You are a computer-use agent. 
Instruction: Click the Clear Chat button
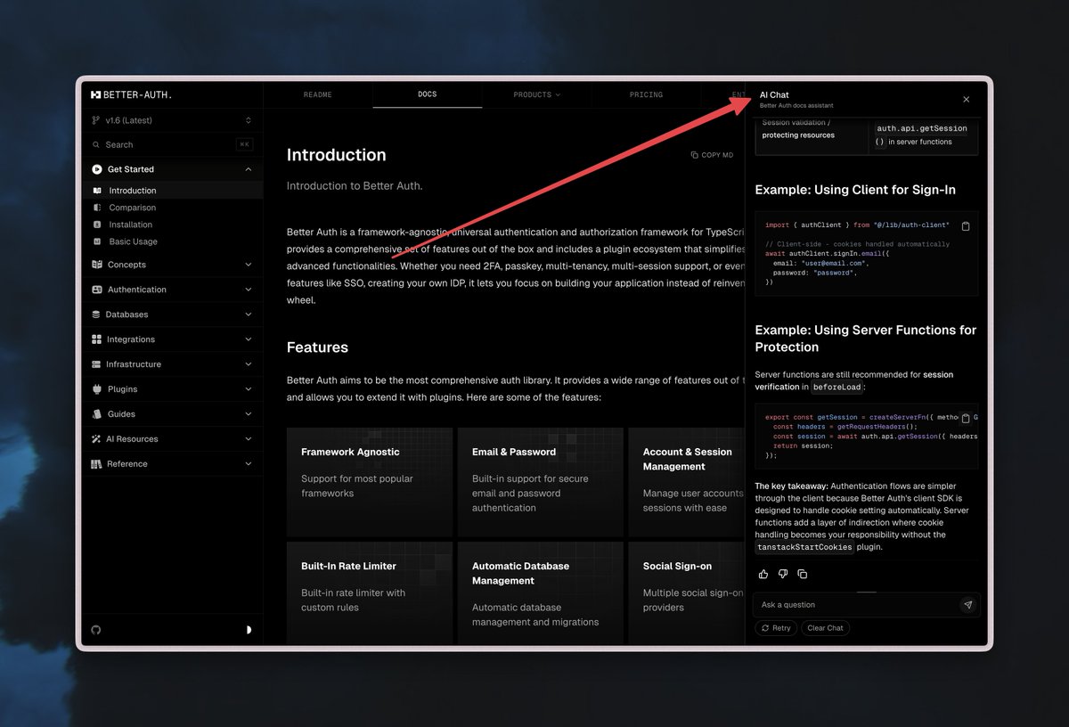tap(825, 628)
